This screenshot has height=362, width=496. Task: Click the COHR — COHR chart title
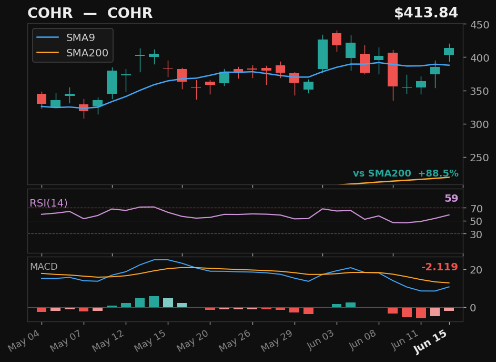90,13
